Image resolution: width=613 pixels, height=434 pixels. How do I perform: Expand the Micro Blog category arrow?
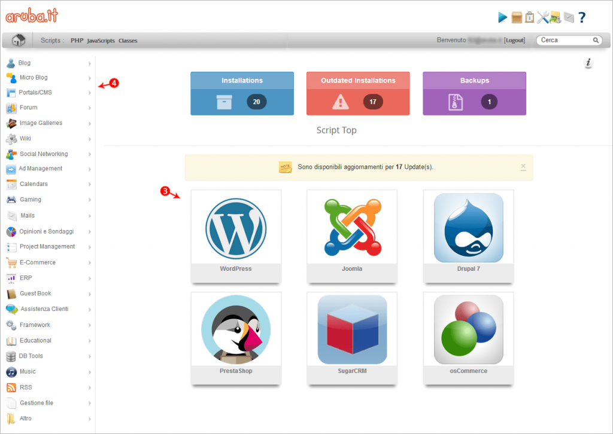(90, 78)
